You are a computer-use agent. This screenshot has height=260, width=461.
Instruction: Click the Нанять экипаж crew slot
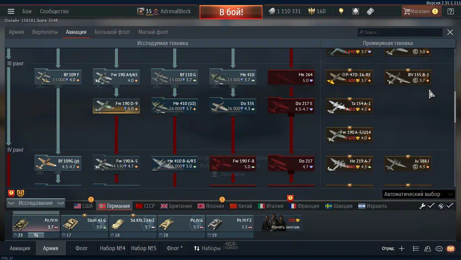(x=278, y=223)
